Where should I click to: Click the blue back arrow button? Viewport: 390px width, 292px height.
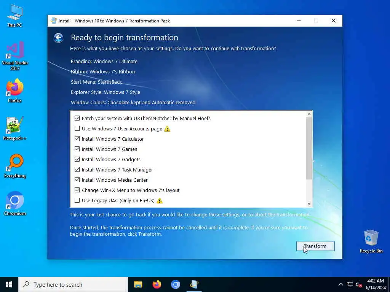tap(58, 38)
